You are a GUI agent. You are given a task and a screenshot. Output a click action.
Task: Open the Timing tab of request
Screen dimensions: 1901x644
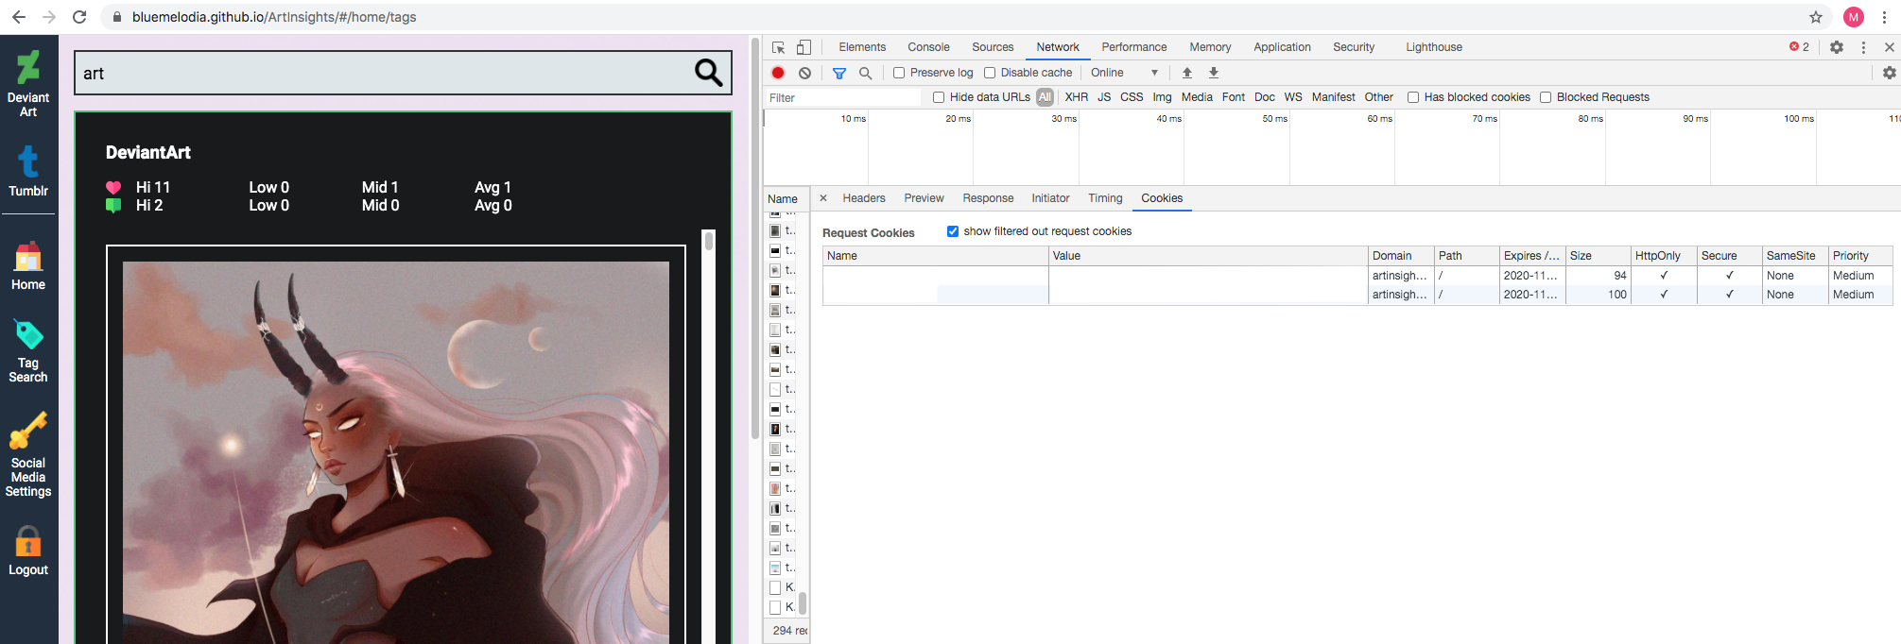(1105, 198)
